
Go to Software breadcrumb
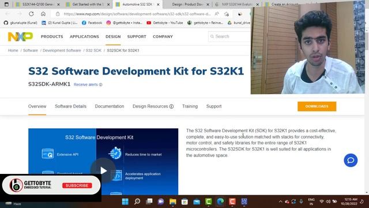[31, 50]
